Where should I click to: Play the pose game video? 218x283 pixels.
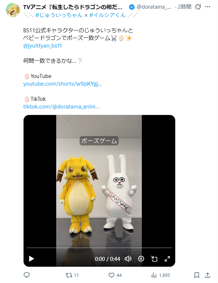pyautogui.click(x=32, y=259)
